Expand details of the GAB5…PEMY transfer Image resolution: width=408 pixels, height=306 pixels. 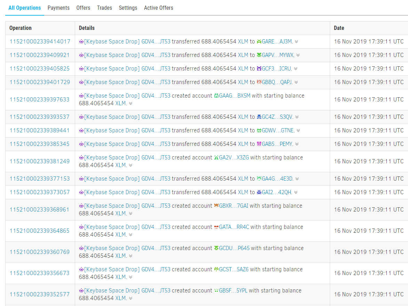(x=297, y=144)
